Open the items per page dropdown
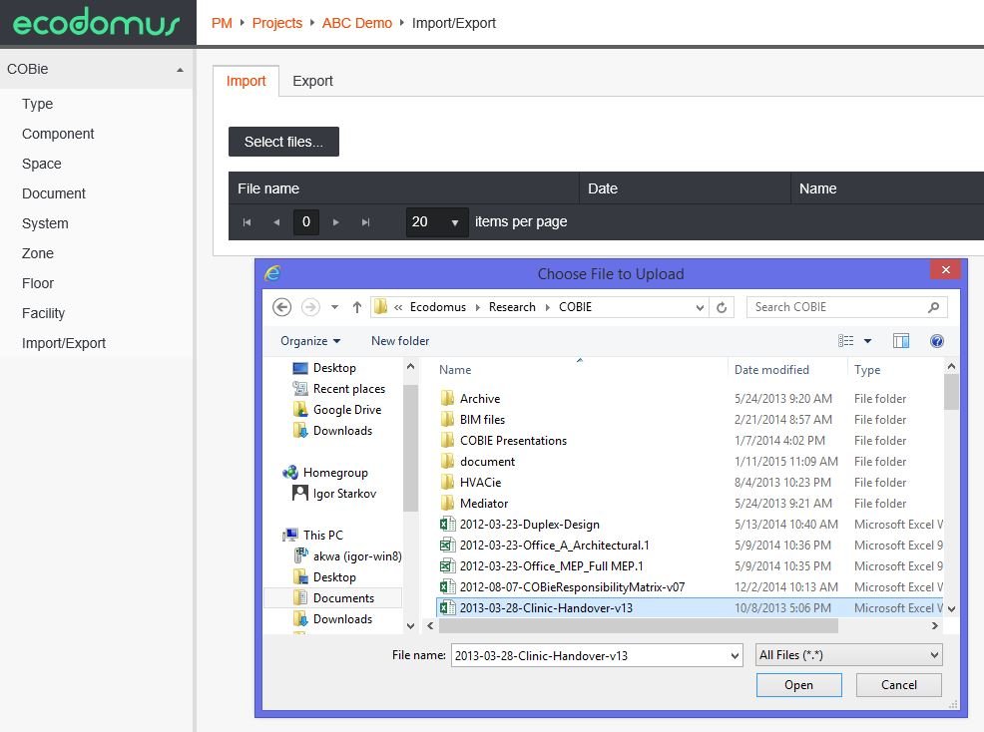Screen dimensions: 984x732 pos(436,221)
